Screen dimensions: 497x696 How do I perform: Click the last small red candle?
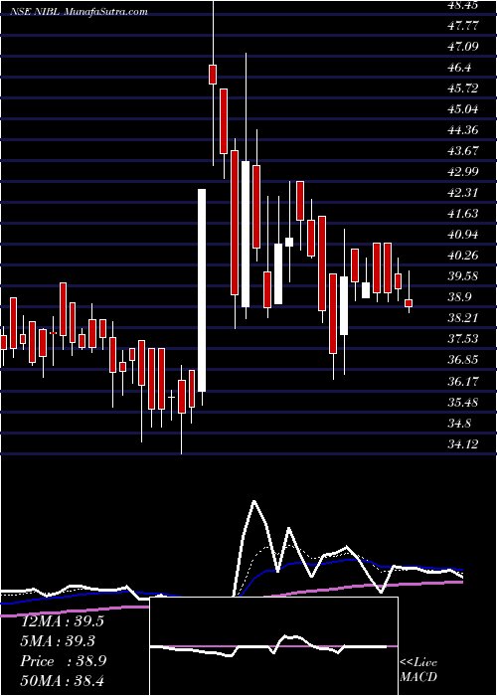tap(409, 303)
